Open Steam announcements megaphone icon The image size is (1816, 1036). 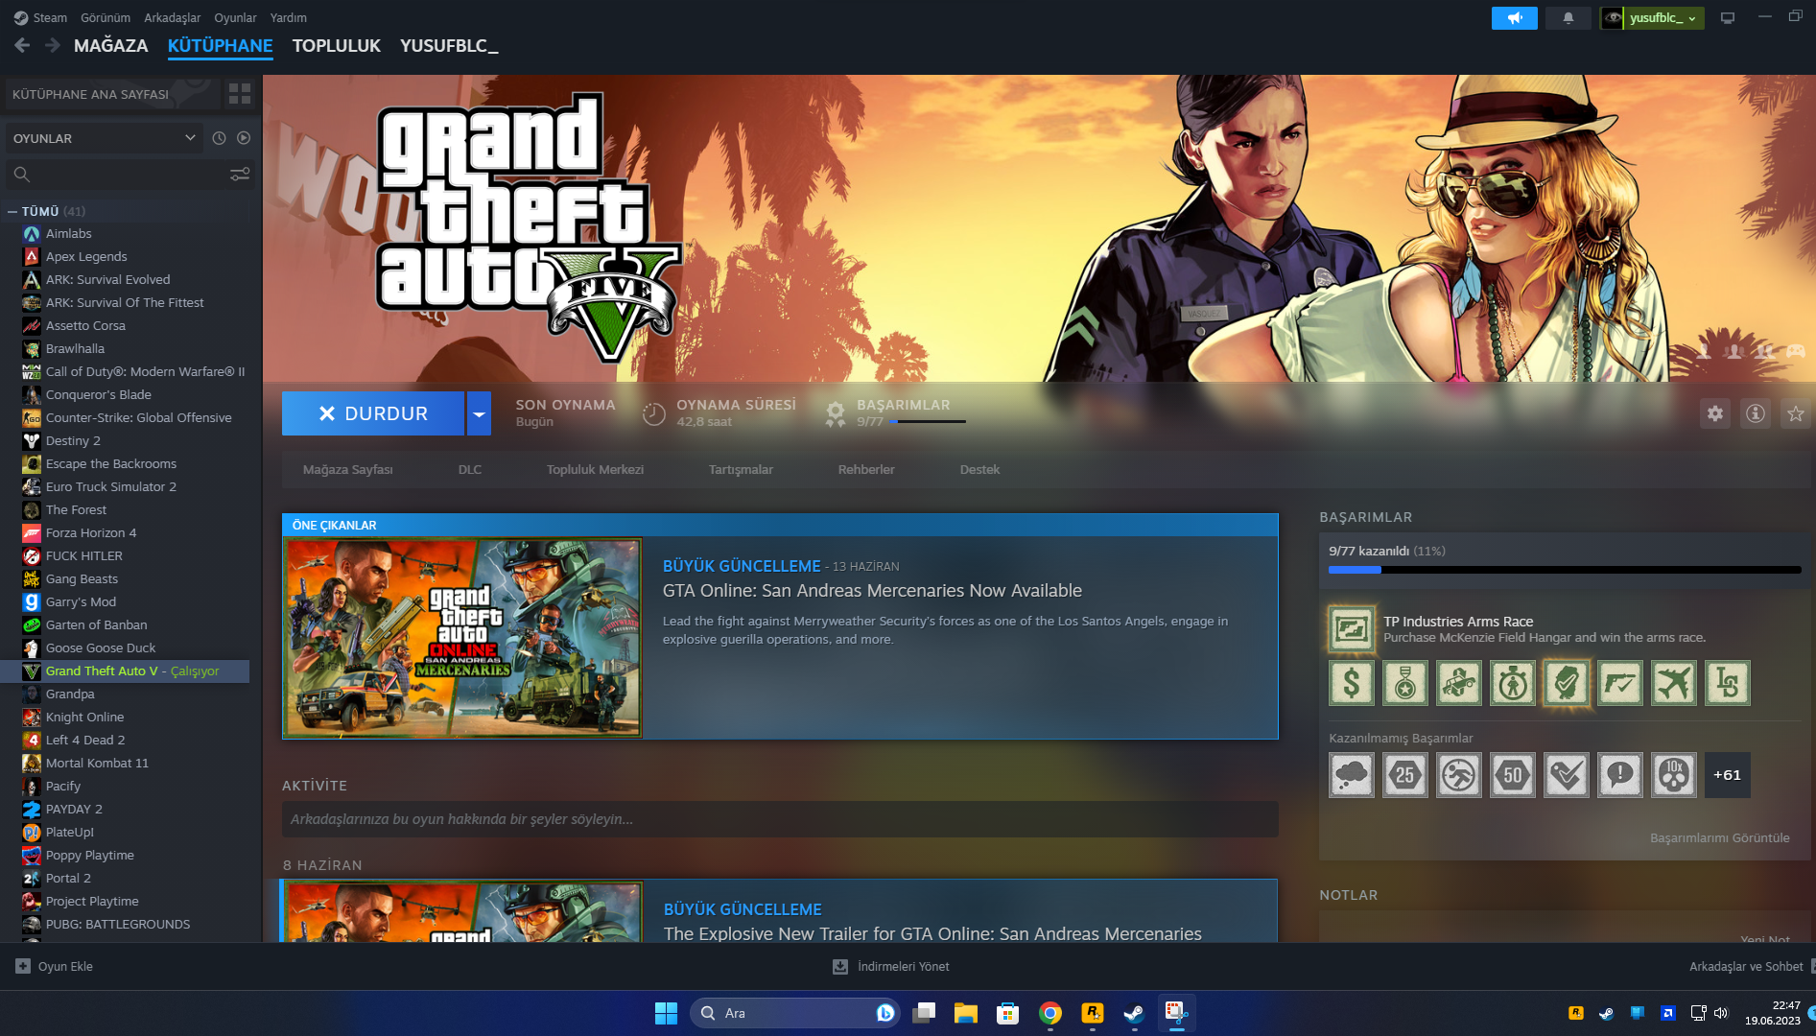click(1514, 18)
